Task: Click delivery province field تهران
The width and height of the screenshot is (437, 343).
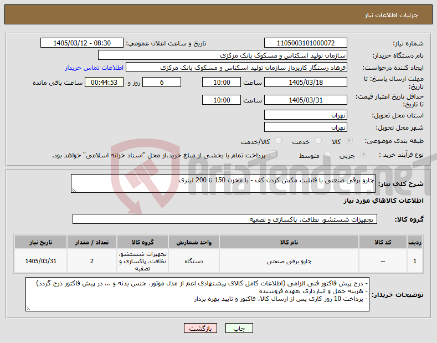Action: 305,115
